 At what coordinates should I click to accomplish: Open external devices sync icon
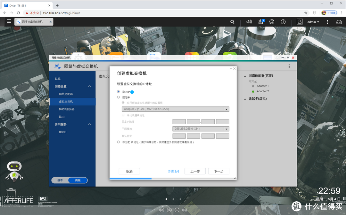[x=272, y=22]
